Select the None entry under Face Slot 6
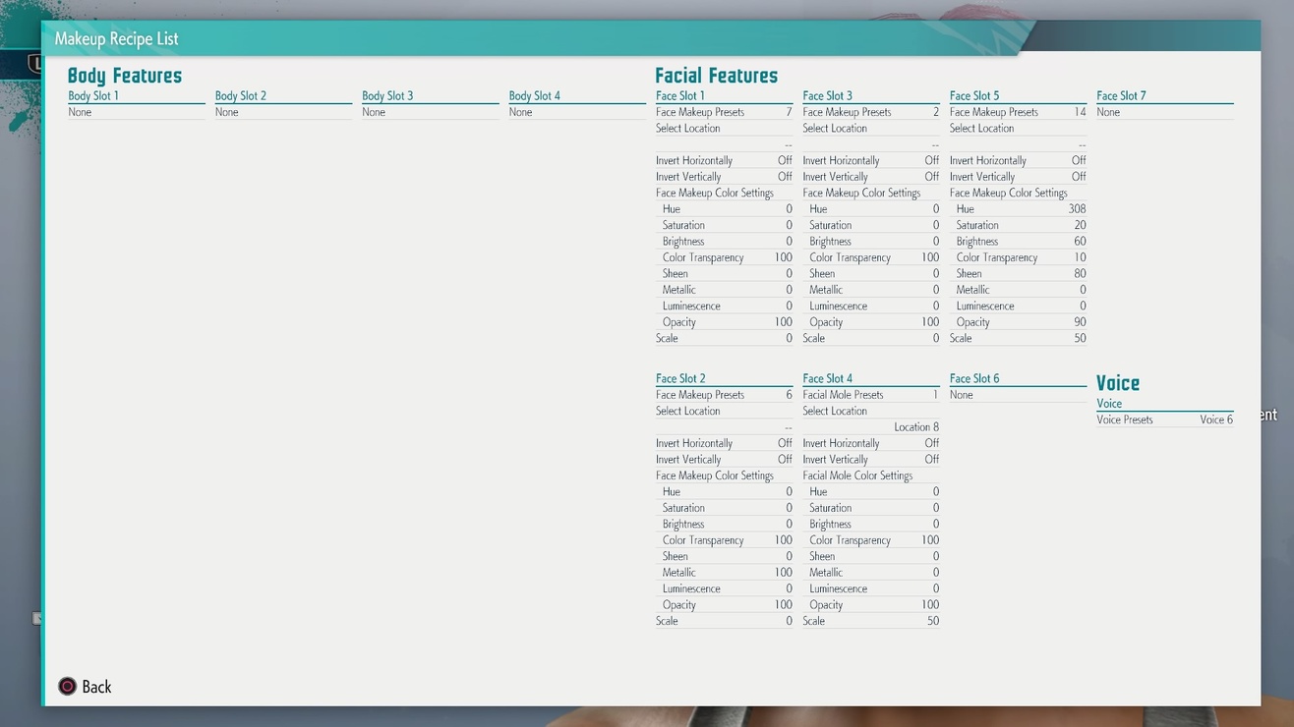The image size is (1294, 727). click(962, 395)
